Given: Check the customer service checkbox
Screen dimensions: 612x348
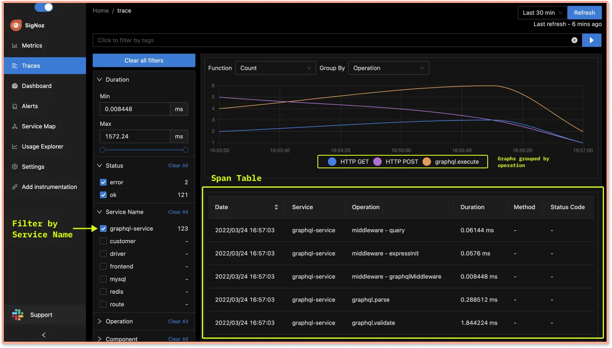Looking at the screenshot, I should (103, 241).
